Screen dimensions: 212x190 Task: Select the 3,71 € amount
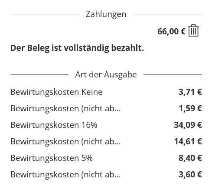[x=190, y=92]
